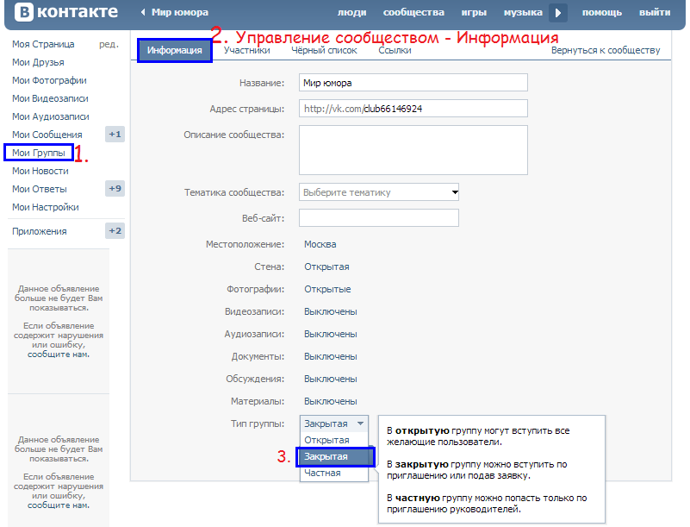Click выйти to log out
Screen dimensions: 690x527
(655, 12)
